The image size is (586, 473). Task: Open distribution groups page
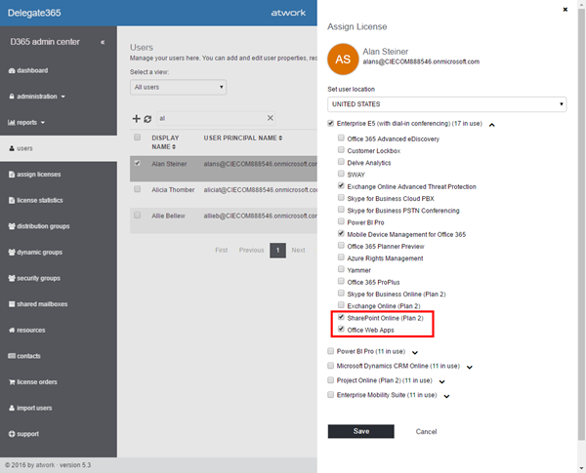click(39, 226)
